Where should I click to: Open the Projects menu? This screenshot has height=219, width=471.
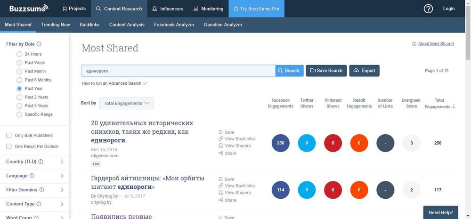74,8
